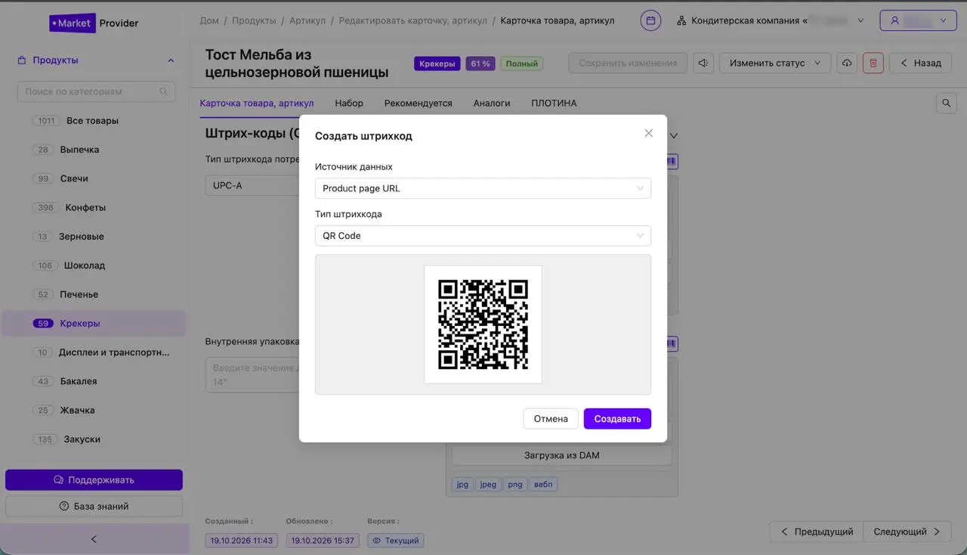Open the calendar icon in header

tap(650, 20)
